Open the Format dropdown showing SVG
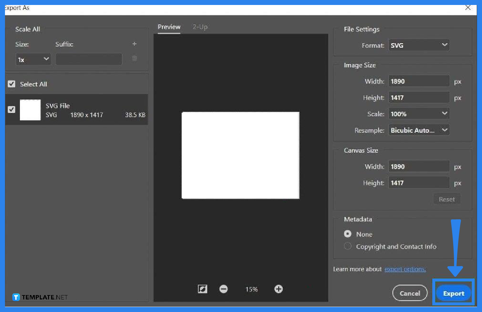This screenshot has width=482, height=312. 419,45
